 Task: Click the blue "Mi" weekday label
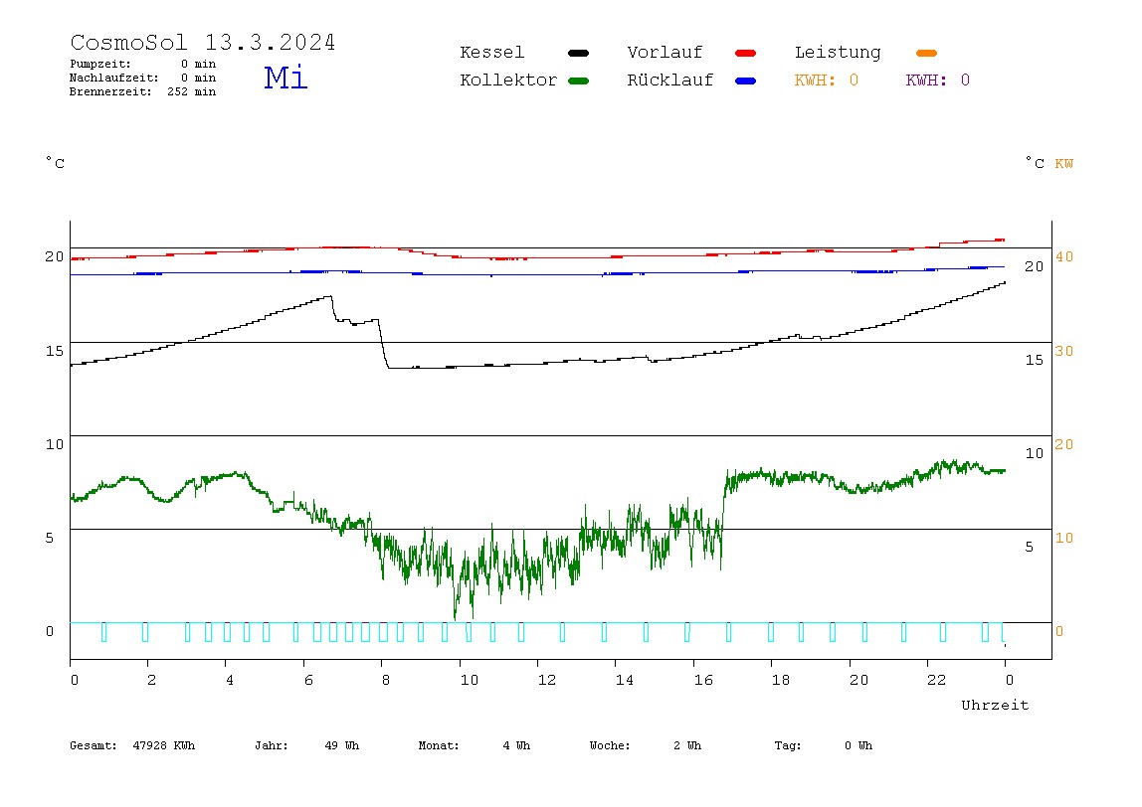pyautogui.click(x=285, y=78)
